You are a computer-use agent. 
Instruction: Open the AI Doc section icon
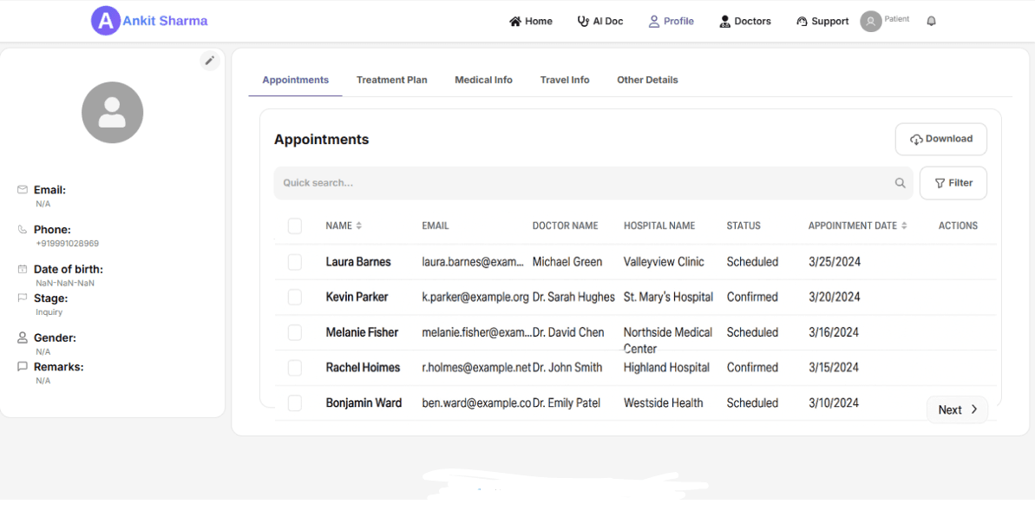tap(582, 20)
